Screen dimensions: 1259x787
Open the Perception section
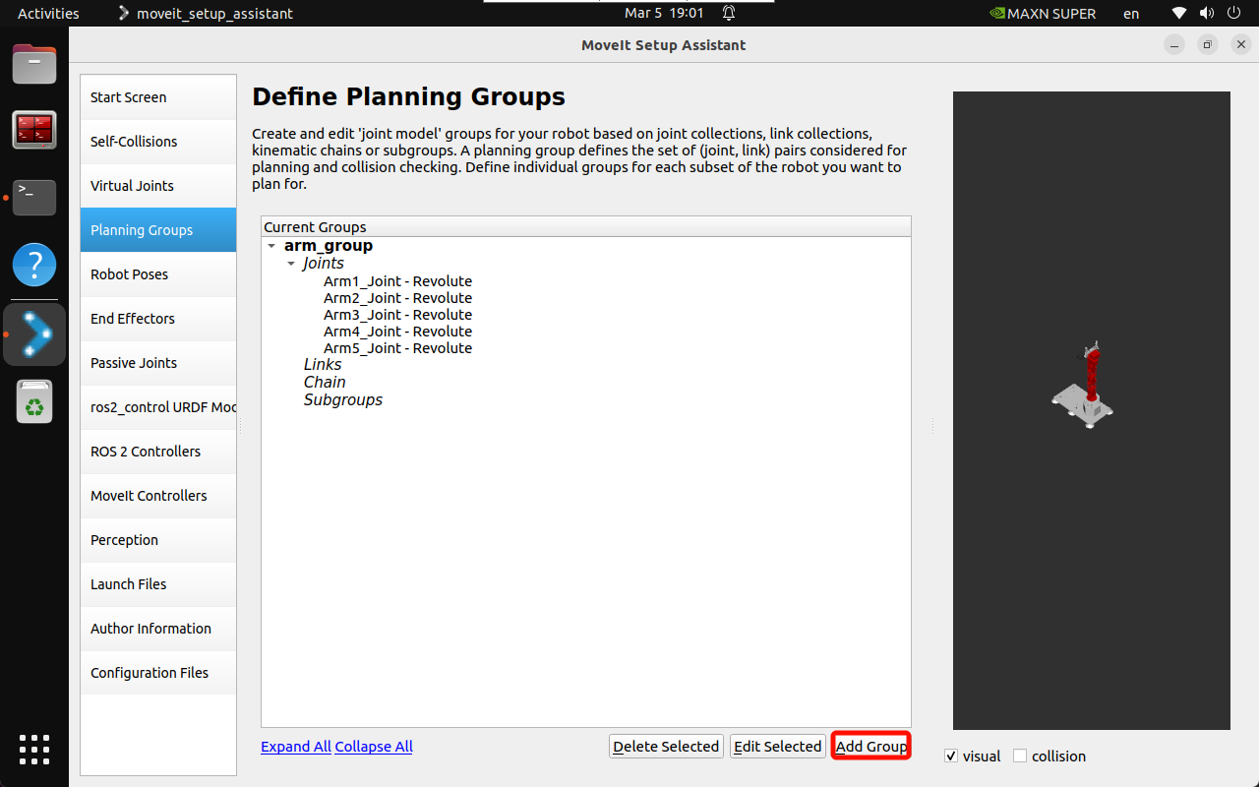tap(158, 540)
